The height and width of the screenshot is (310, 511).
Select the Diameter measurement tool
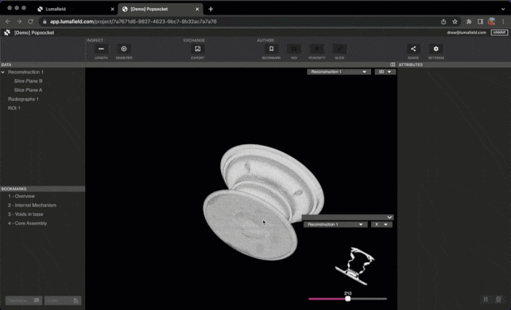124,49
